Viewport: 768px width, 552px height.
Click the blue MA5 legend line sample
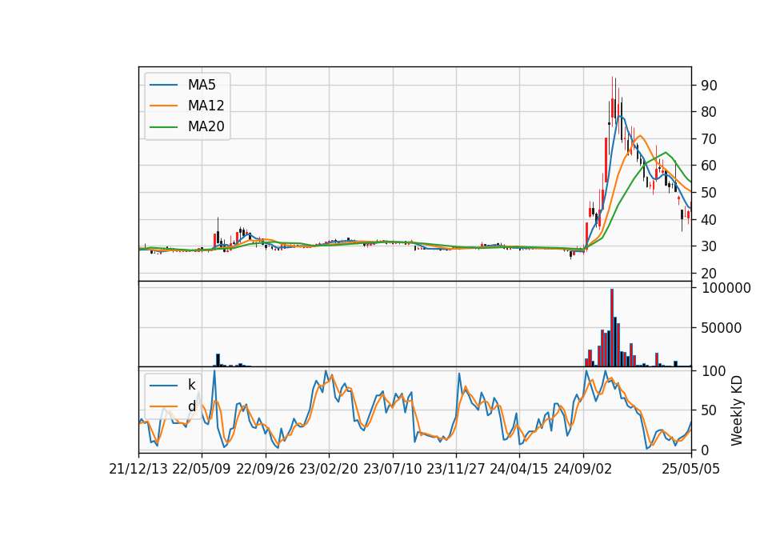[163, 86]
